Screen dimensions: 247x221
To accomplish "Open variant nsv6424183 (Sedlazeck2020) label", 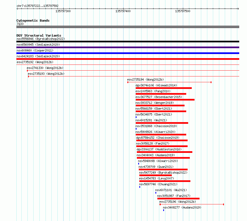I will (38, 56).
